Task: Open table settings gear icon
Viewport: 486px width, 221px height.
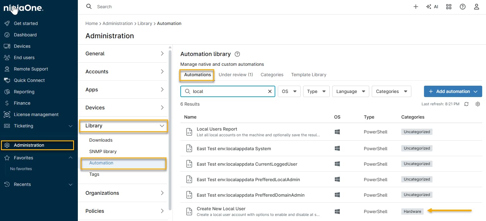Action: pyautogui.click(x=478, y=104)
